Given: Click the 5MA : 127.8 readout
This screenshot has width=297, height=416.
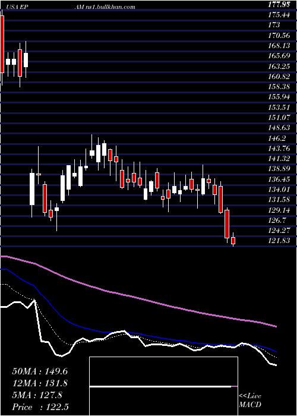Looking at the screenshot, I should pos(37,395).
